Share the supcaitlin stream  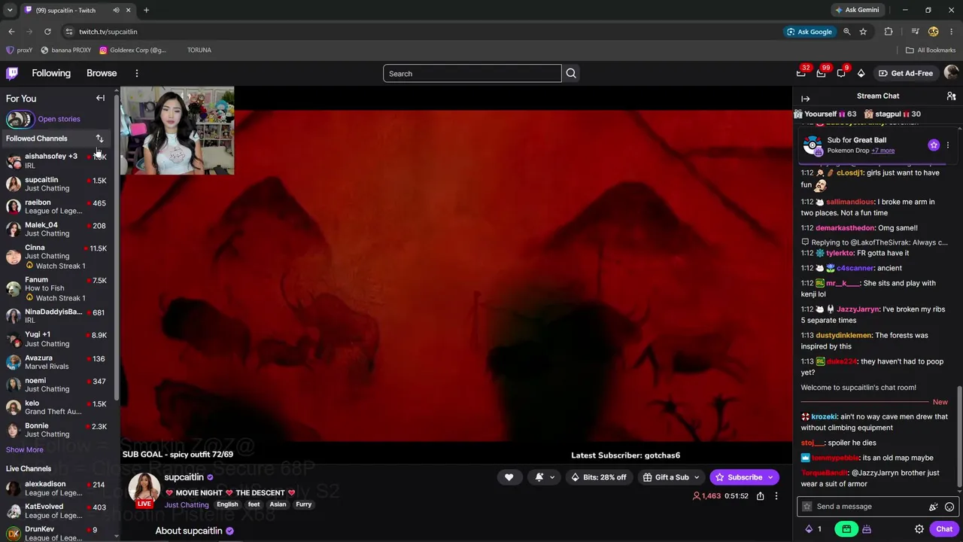coord(761,496)
